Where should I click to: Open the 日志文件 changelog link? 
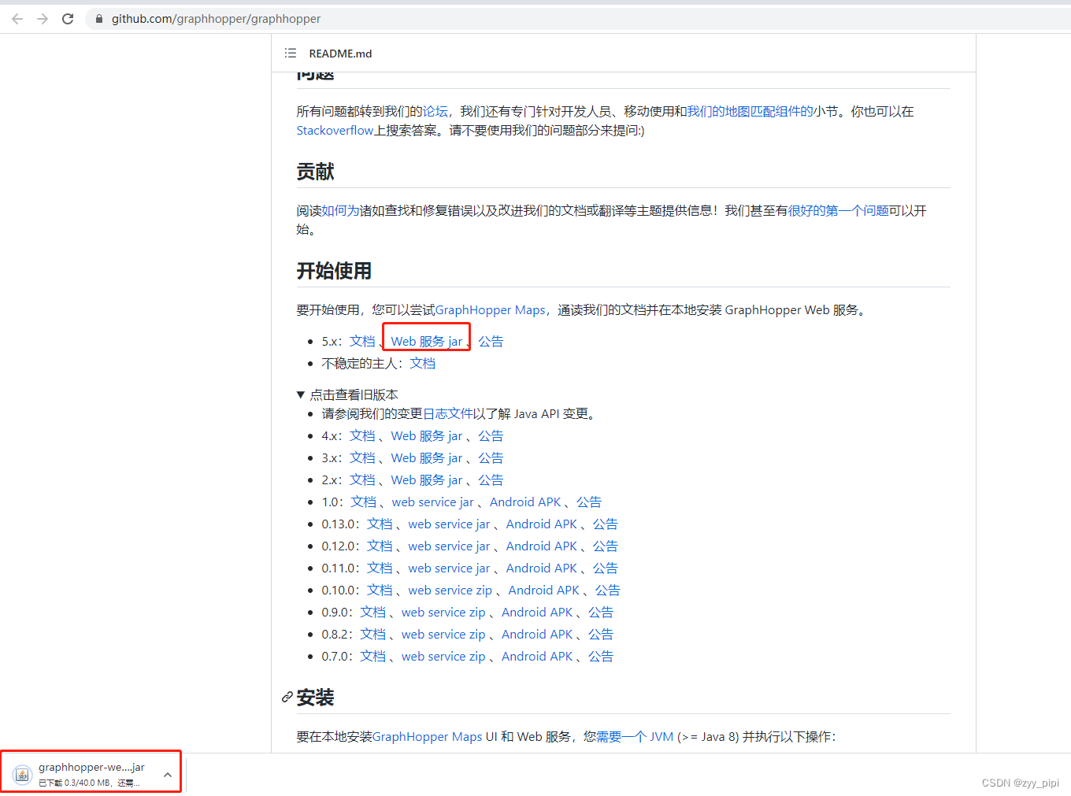(449, 413)
